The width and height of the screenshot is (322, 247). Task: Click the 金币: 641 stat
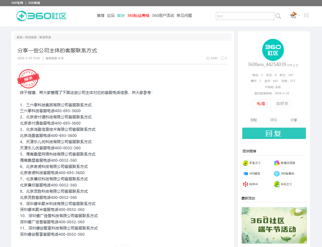(x=271, y=81)
